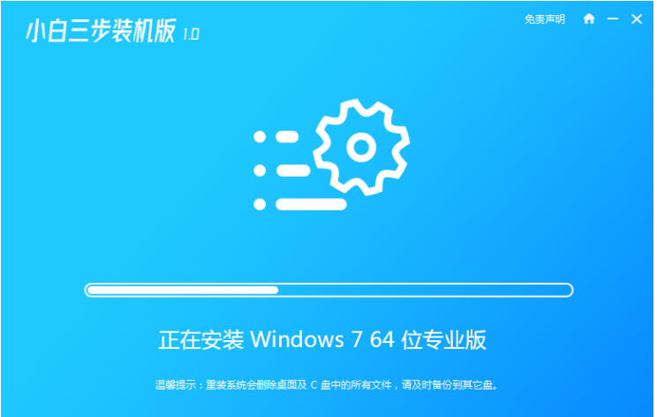The image size is (657, 417).
Task: Click the medium-length bar in list graphic
Action: click(x=293, y=171)
